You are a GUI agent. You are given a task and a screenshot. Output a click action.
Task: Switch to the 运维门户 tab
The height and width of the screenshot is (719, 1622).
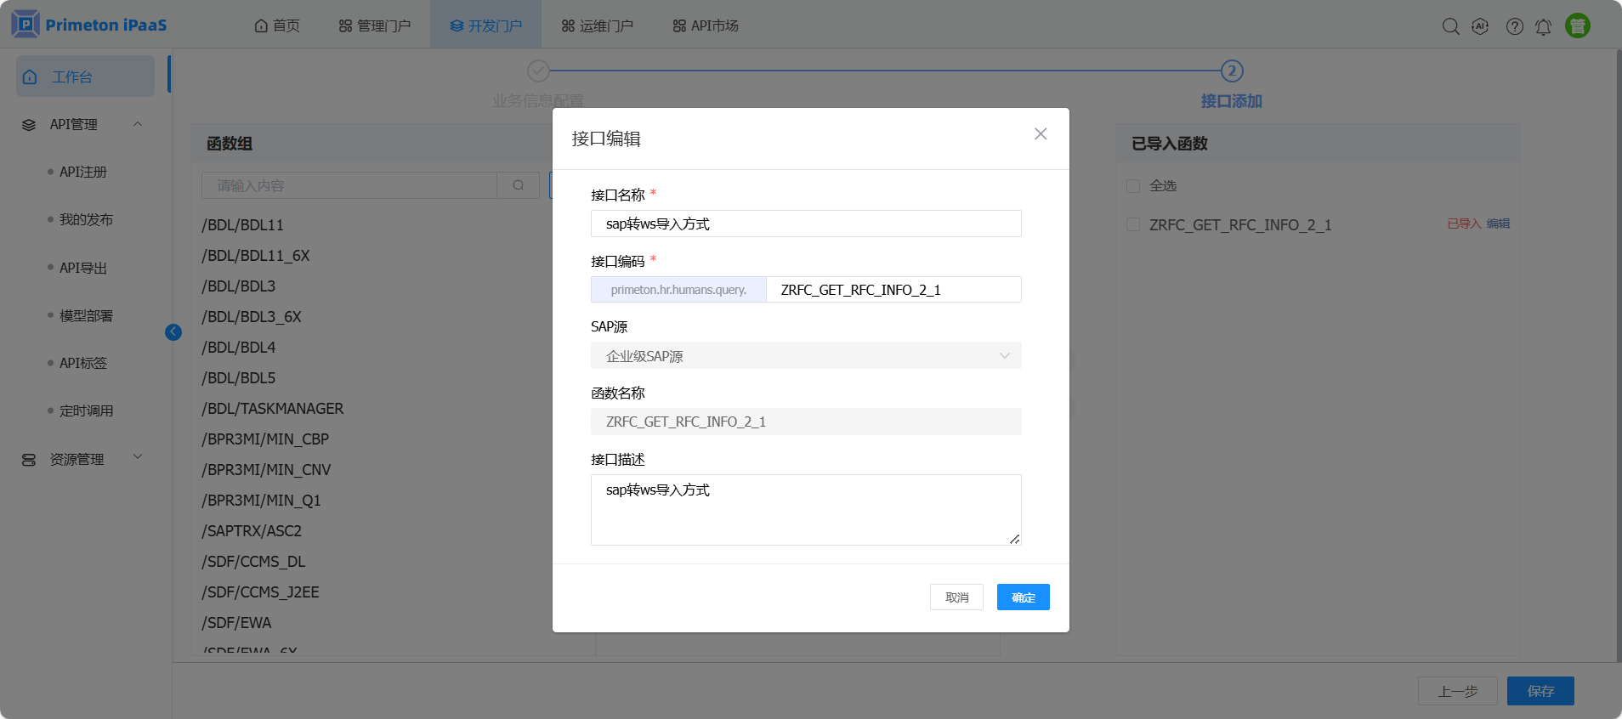(x=597, y=25)
